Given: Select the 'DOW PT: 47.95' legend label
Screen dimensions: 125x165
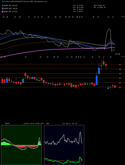Looking at the screenshot, I should pos(10,11).
